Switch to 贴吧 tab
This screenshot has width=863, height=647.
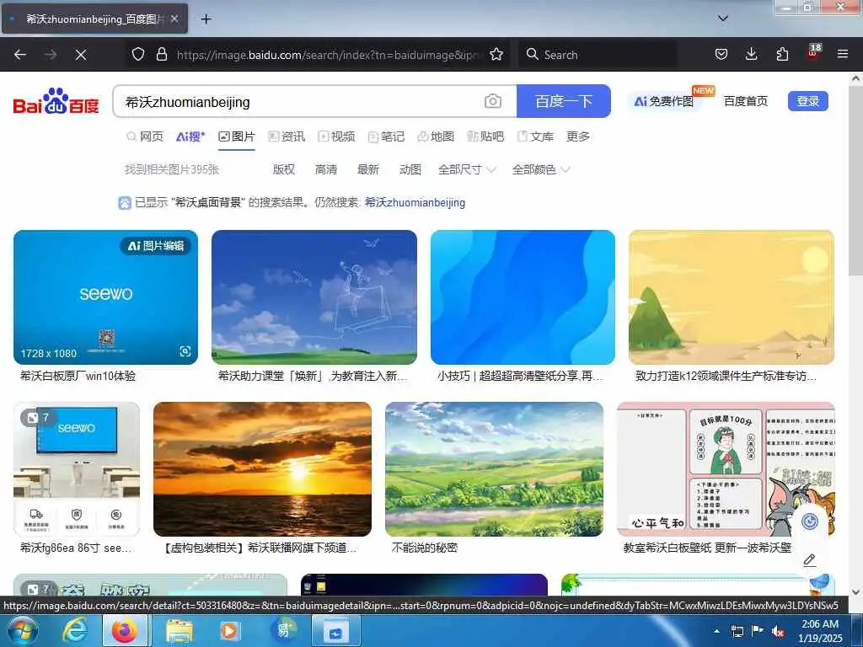(485, 136)
